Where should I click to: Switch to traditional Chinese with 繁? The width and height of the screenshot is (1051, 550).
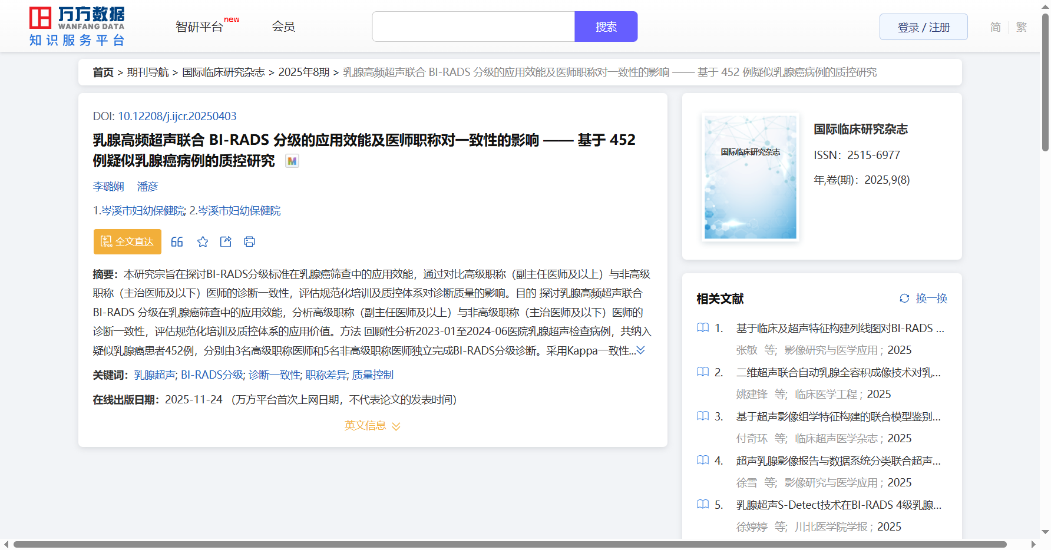coord(1022,27)
